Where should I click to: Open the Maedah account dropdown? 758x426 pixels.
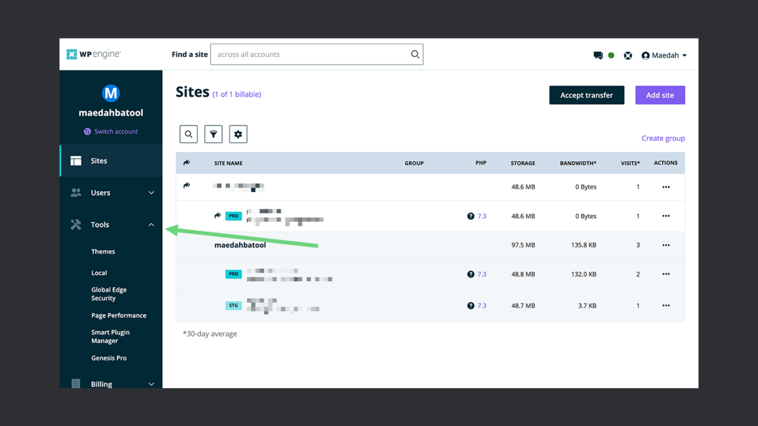click(664, 55)
